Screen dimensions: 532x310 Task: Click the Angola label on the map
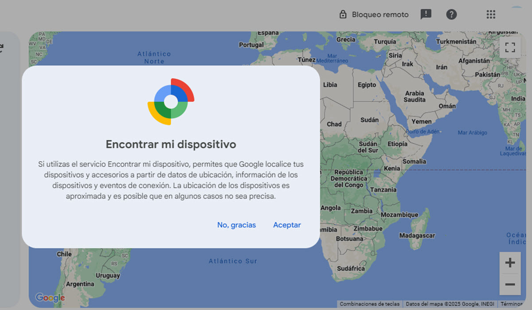pos(331,208)
